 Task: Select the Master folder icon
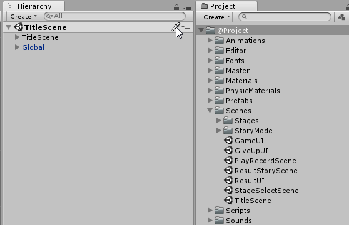coord(220,71)
